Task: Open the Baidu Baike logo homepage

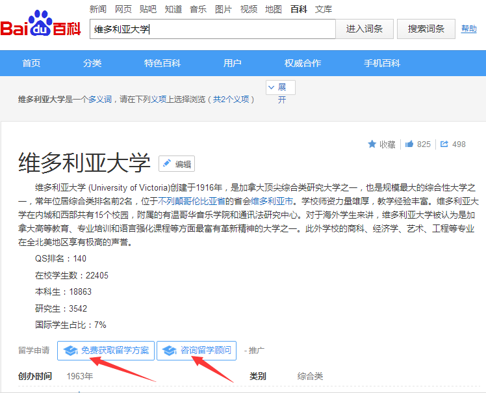Action: click(40, 23)
